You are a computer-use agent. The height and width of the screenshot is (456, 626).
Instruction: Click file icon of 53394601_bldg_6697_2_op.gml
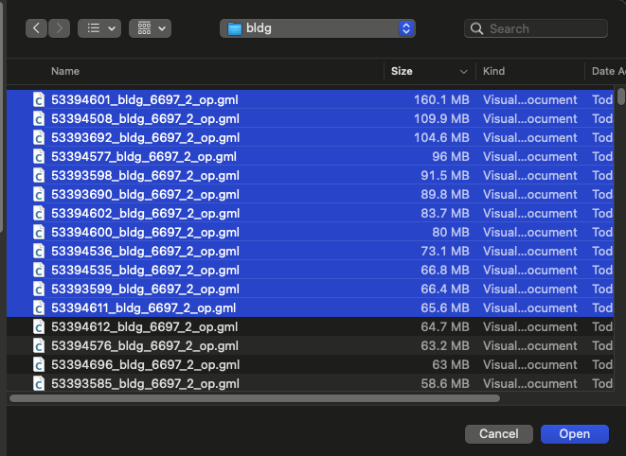(x=39, y=99)
